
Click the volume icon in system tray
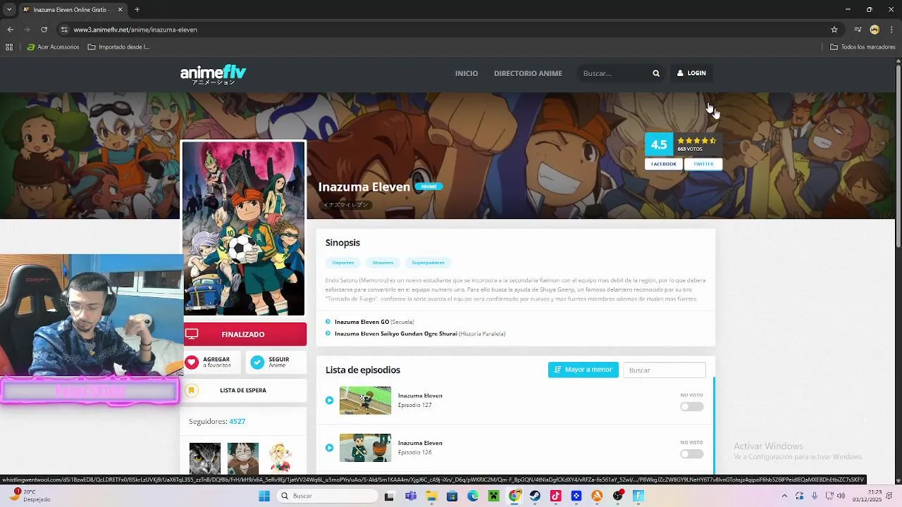coord(841,496)
